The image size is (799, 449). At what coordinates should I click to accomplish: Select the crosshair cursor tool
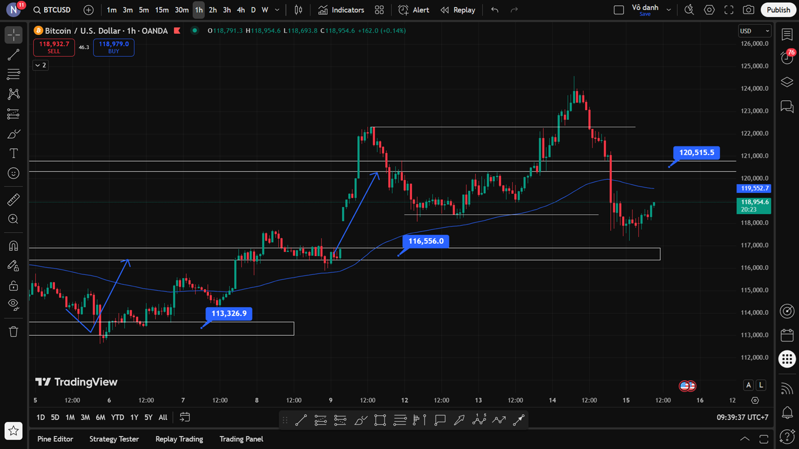click(14, 35)
